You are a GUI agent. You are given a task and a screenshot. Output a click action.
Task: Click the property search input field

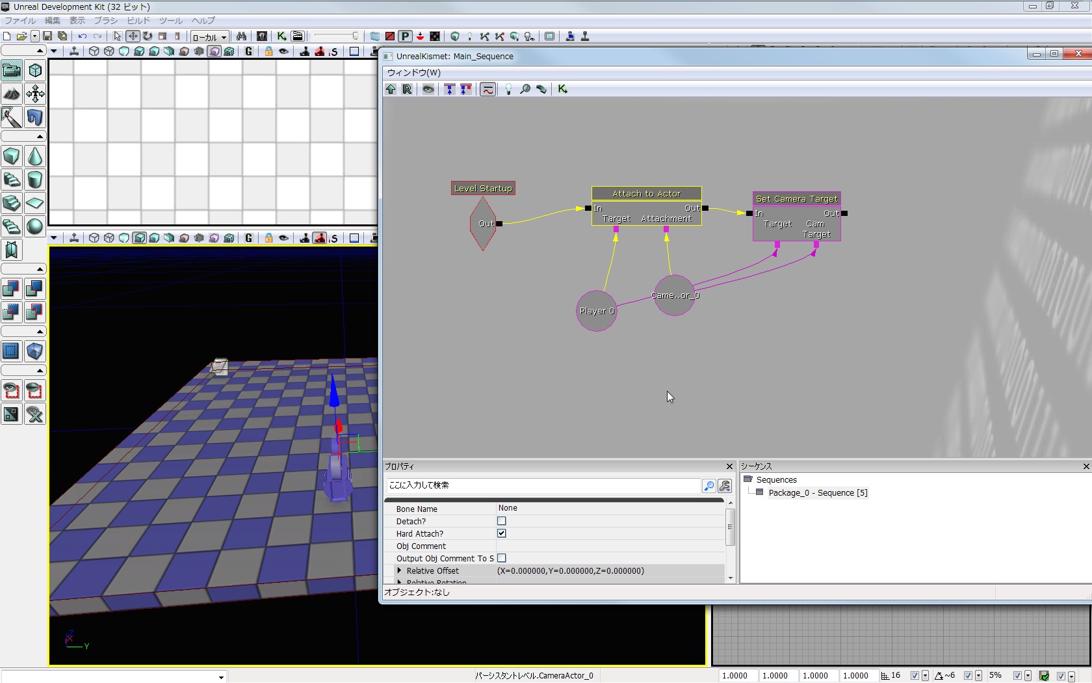543,485
